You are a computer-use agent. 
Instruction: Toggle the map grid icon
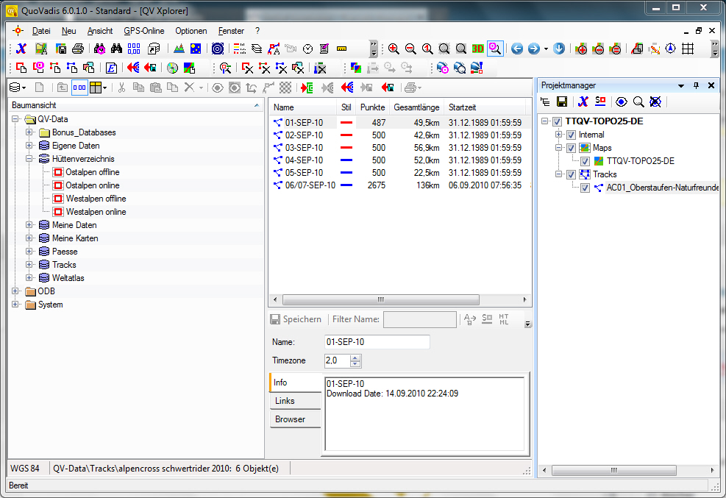point(688,49)
